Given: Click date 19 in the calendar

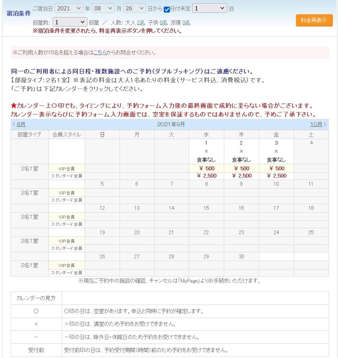Looking at the screenshot, I should coord(102,232).
